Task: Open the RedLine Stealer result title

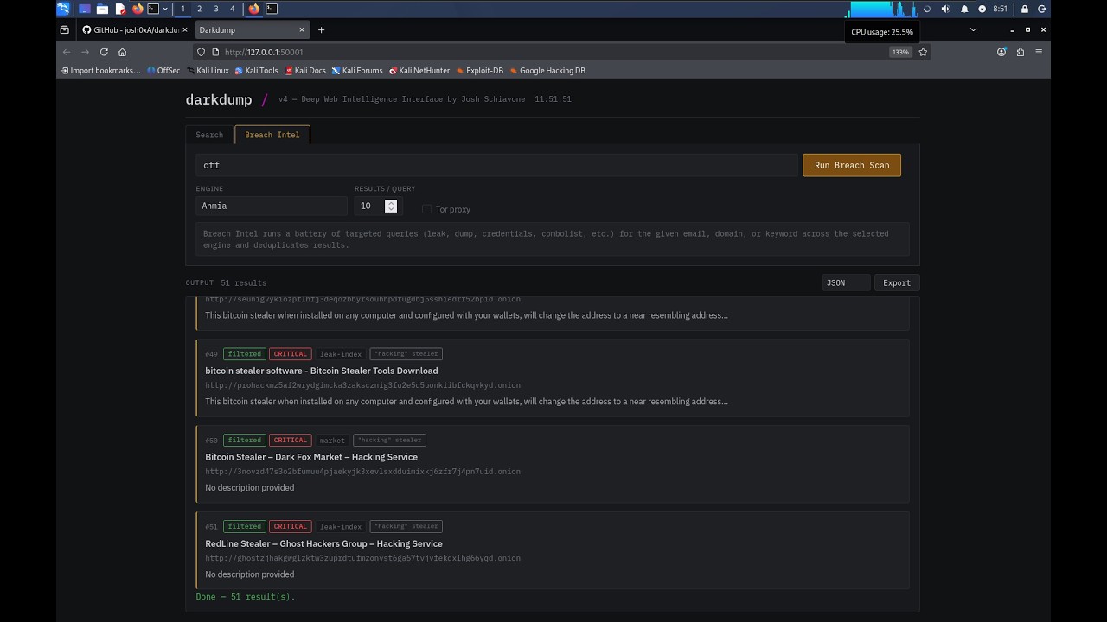Action: click(x=323, y=543)
